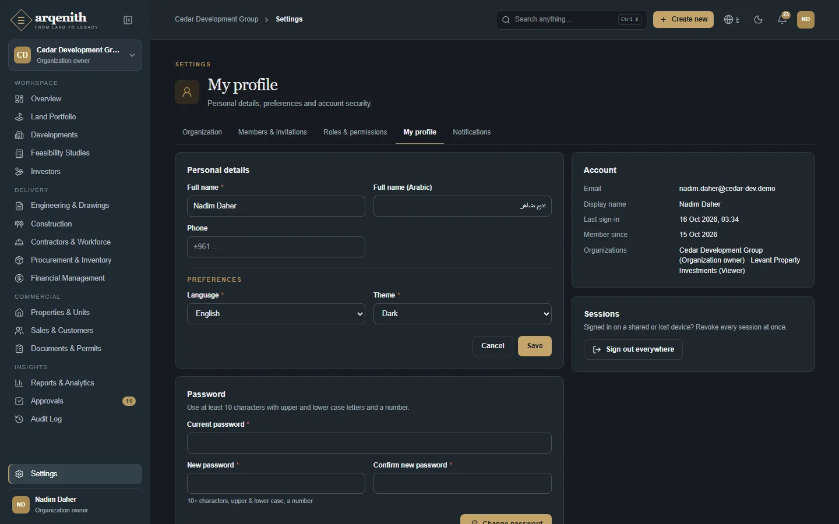Open notifications bell with 23 badge
Viewport: 839px width, 524px height.
pyautogui.click(x=783, y=20)
